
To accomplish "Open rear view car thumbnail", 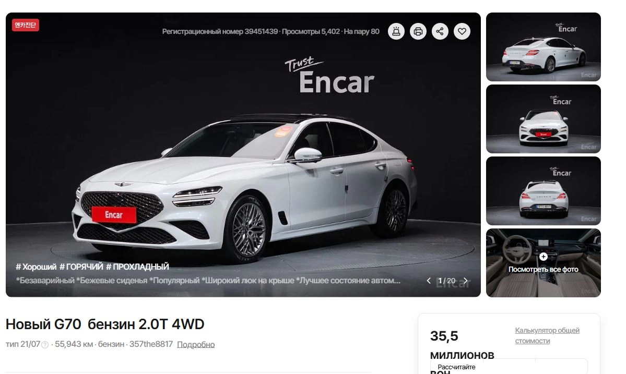I will click(x=544, y=191).
